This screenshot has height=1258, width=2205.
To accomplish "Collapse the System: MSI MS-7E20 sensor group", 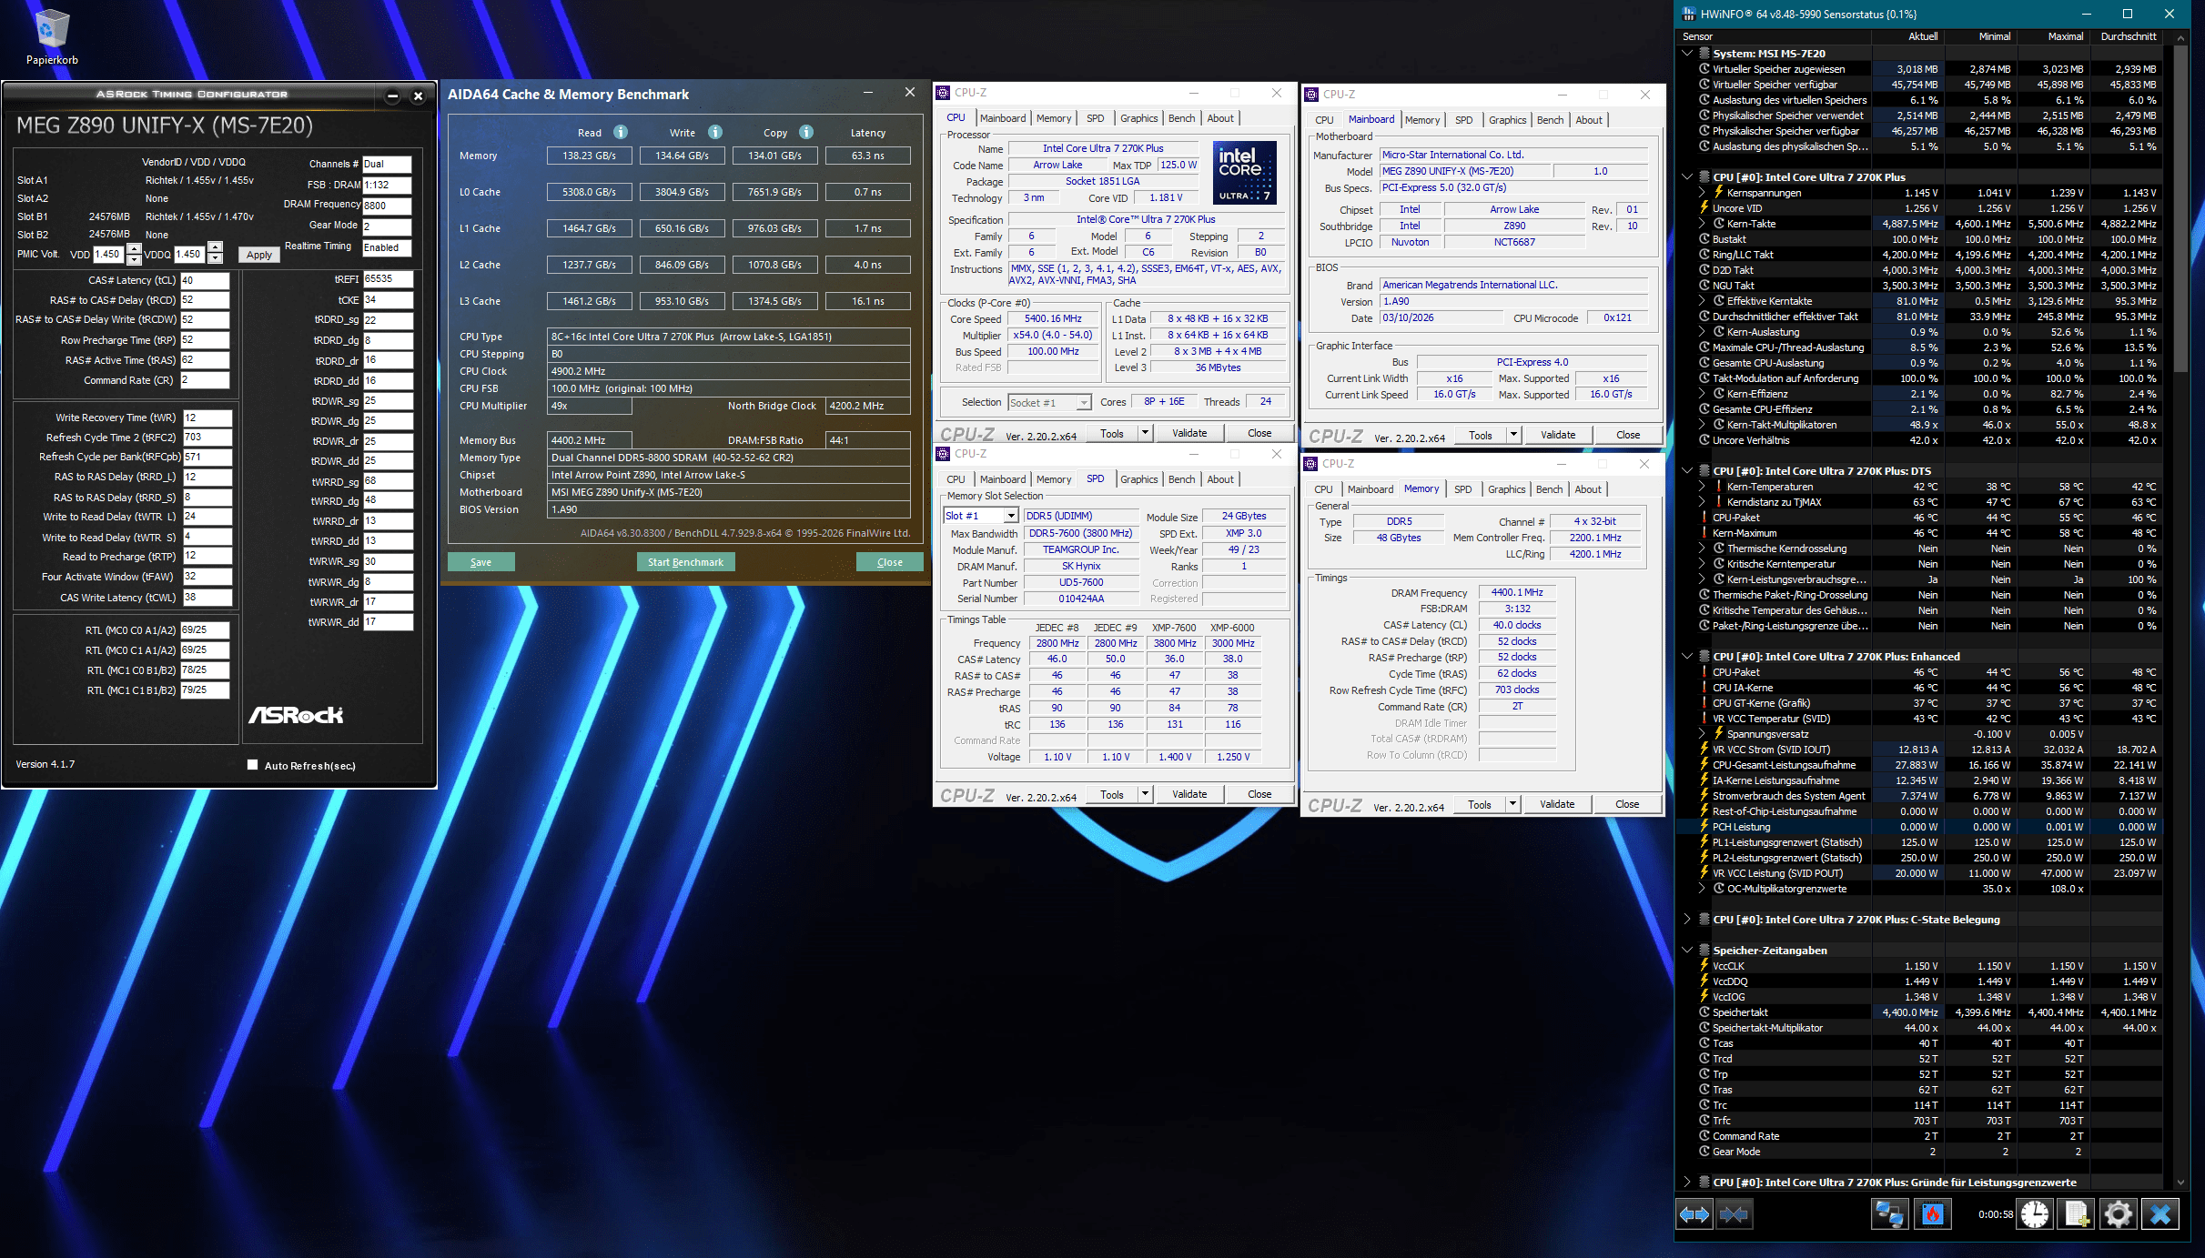I will tap(1687, 54).
